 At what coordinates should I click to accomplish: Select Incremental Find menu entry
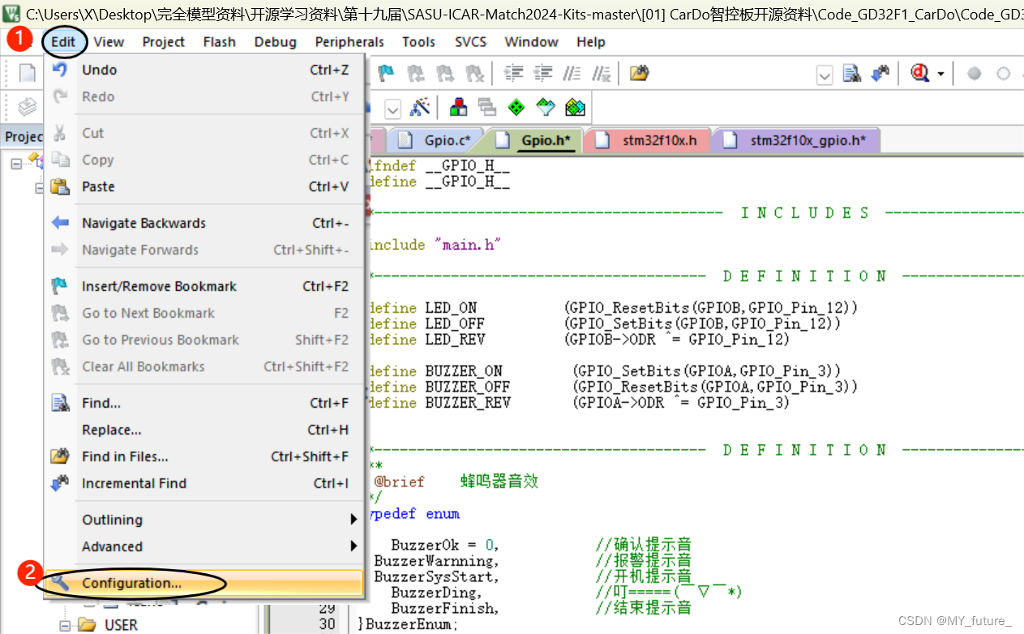tap(203, 483)
